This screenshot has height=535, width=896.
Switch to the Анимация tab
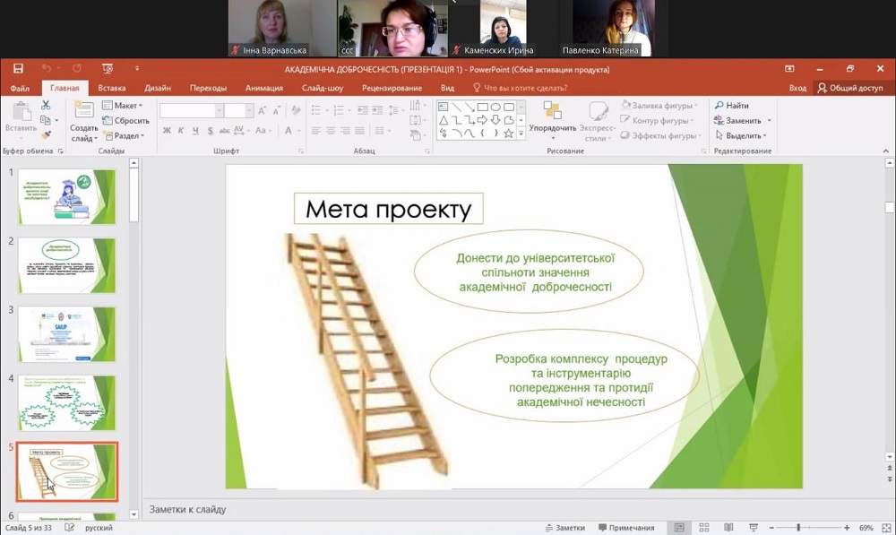[x=264, y=88]
